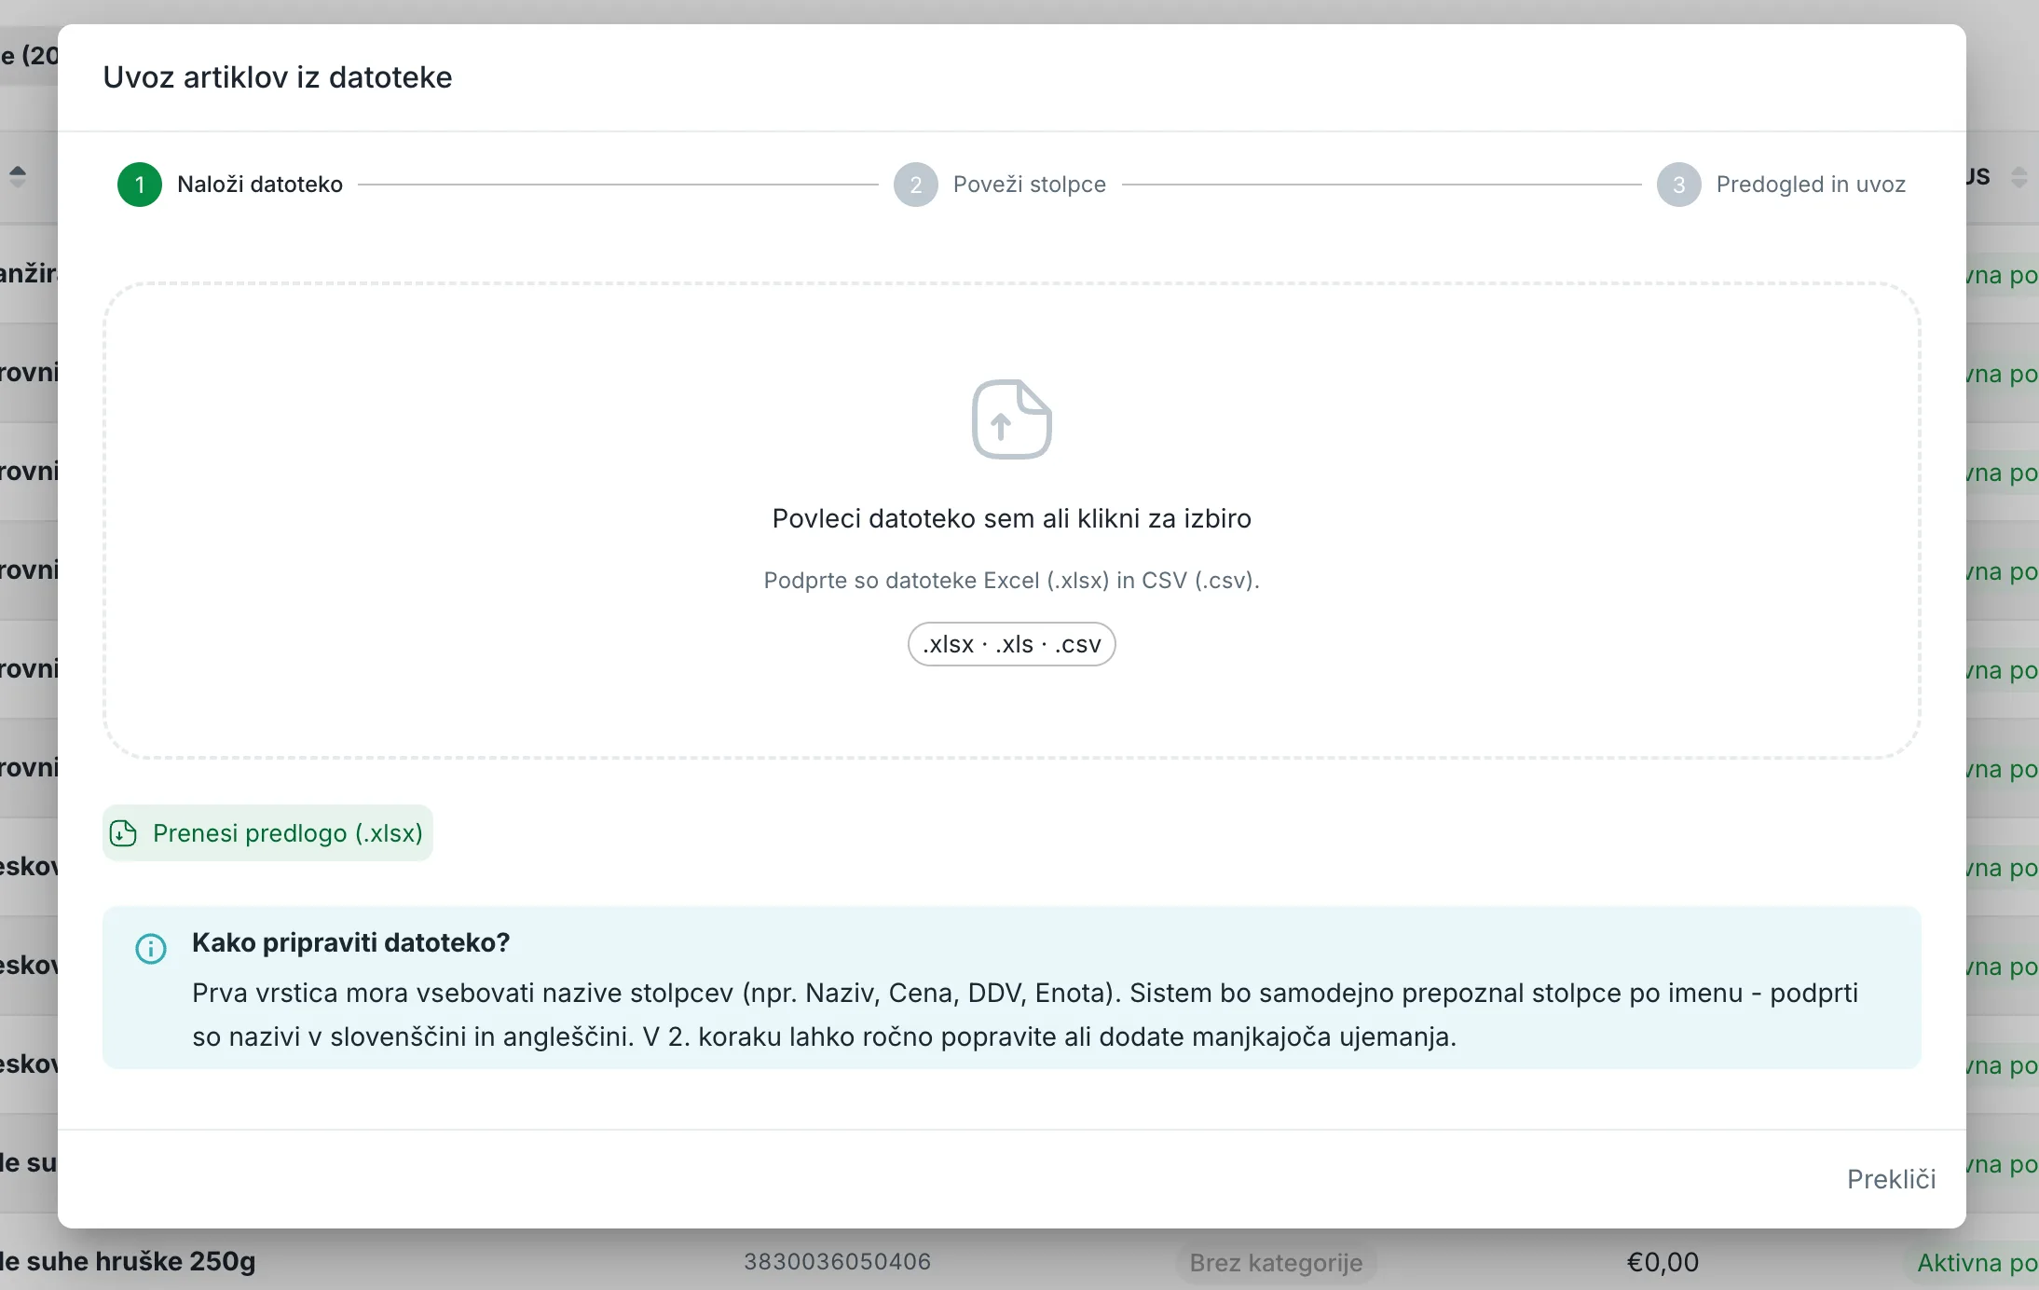Click the Uvoz artiklov iz datoteke title
The image size is (2039, 1290).
tap(278, 77)
